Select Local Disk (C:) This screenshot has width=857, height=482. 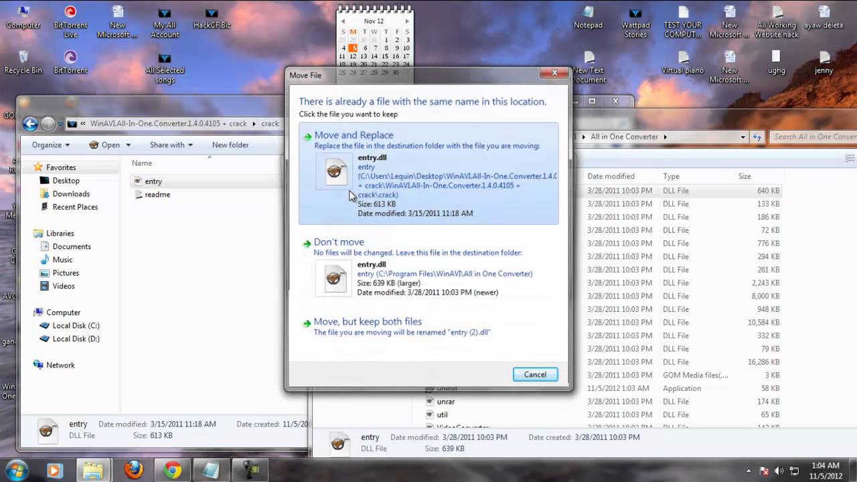[76, 325]
